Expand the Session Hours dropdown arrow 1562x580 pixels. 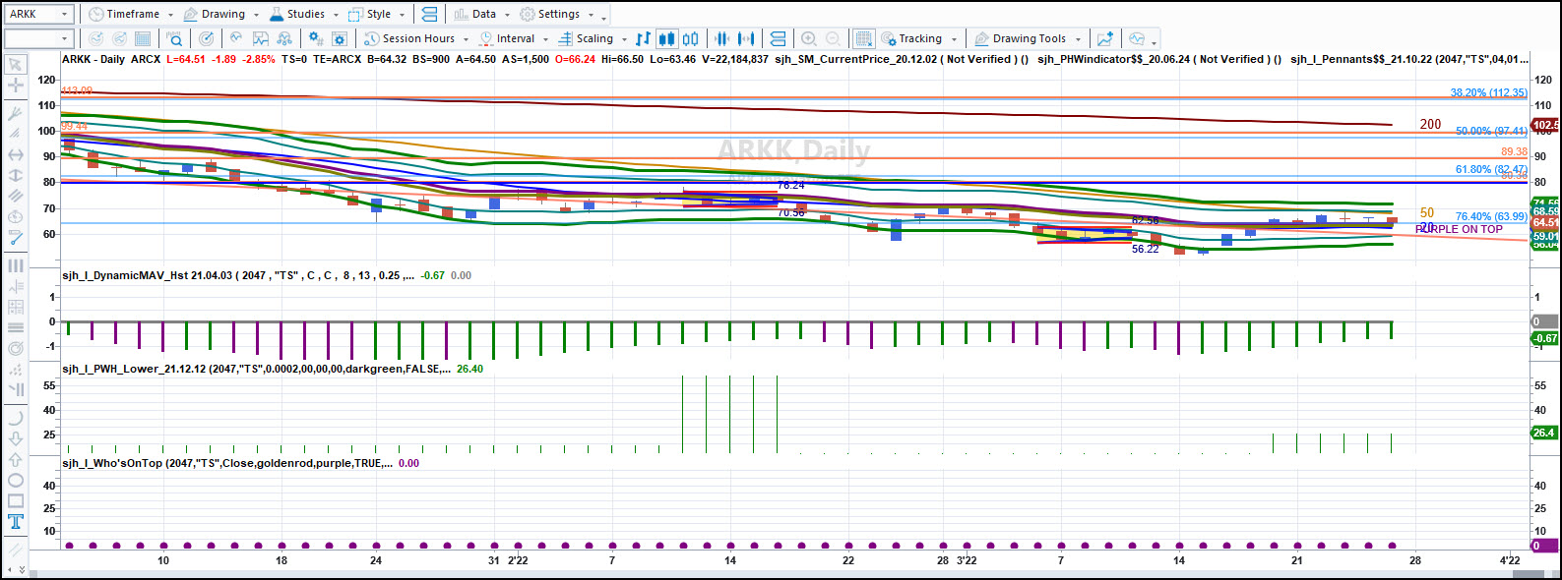[x=466, y=40]
